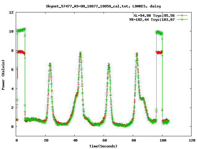Viewport: 198px width, 149px height.
Task: Click the green calibration plateau near 10 K at start
Action: coord(21,30)
